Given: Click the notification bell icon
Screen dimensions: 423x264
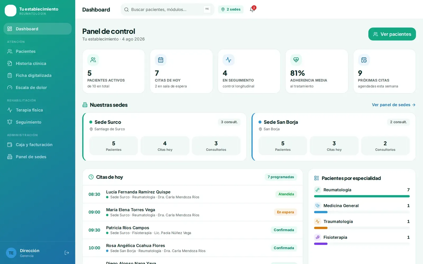Looking at the screenshot, I should 252,10.
